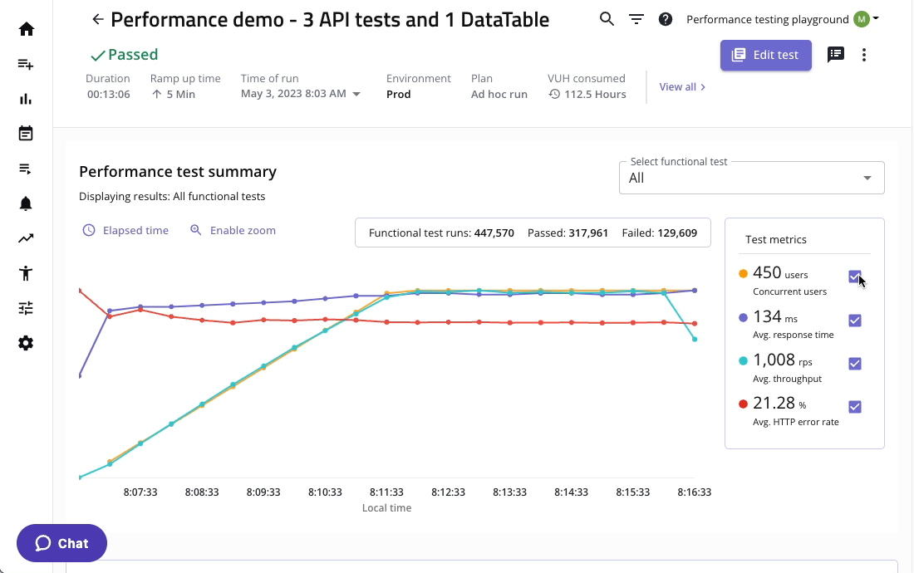The width and height of the screenshot is (914, 573).
Task: Go to the home icon in sidebar
Action: pos(26,29)
